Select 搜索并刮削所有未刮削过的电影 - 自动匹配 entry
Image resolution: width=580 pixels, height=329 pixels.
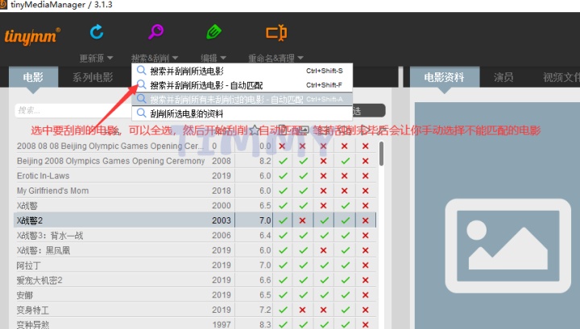click(x=242, y=99)
